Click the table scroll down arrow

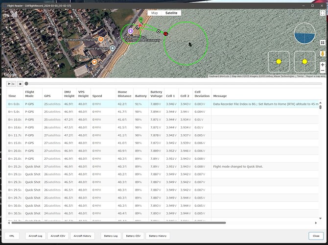[x=320, y=219]
